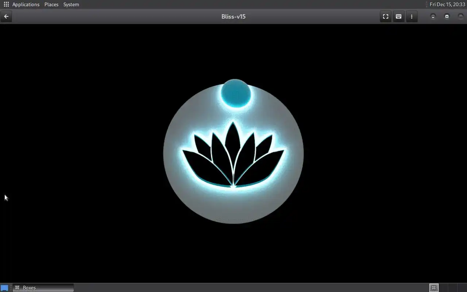Open the clock showing Fri Dec 15
The height and width of the screenshot is (292, 467).
[447, 4]
